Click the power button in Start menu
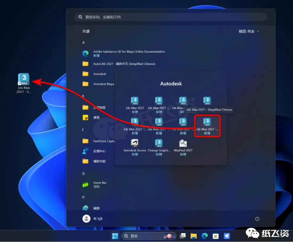The width and height of the screenshot is (293, 242). coord(257,219)
